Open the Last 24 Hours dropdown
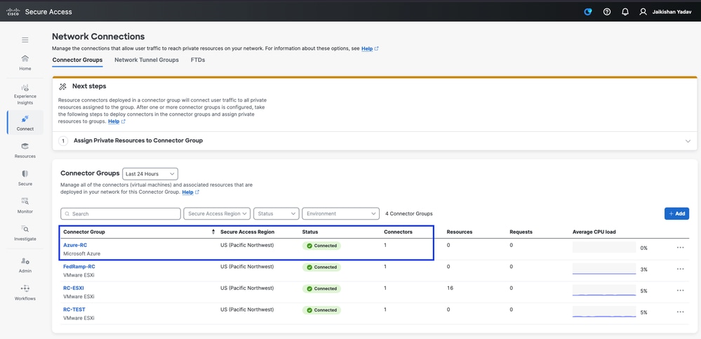 point(150,173)
